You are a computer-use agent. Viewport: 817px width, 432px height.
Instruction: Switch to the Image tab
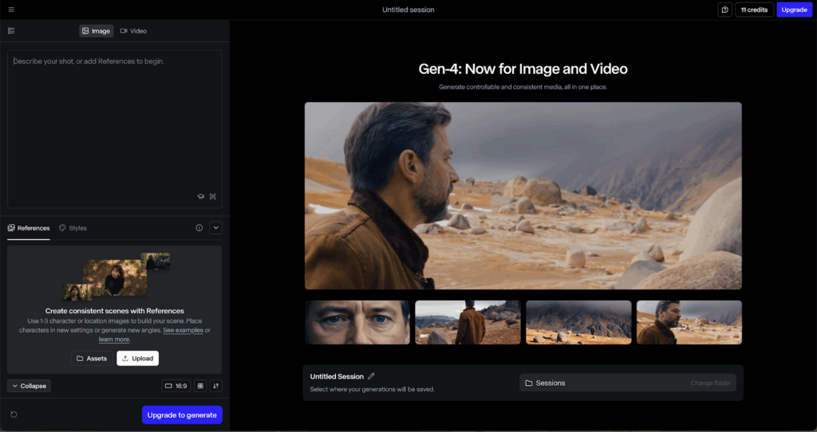point(96,31)
